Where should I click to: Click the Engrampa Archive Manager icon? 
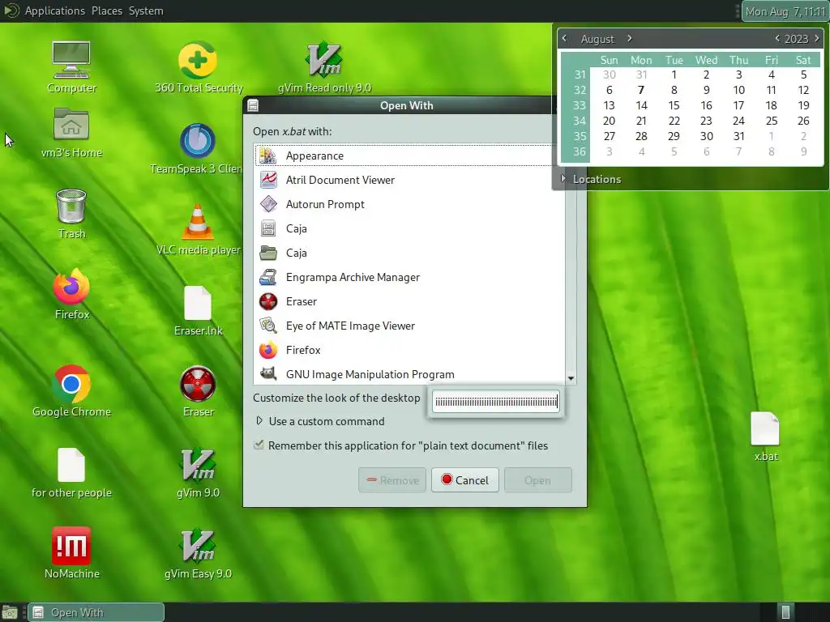click(268, 277)
